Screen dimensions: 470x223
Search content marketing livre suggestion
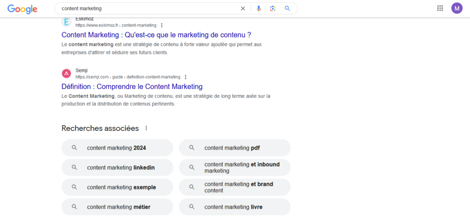235,207
